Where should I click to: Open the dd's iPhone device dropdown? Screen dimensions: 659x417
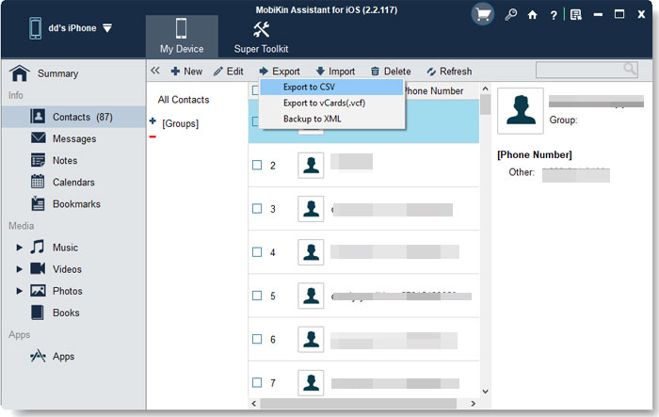tap(107, 28)
